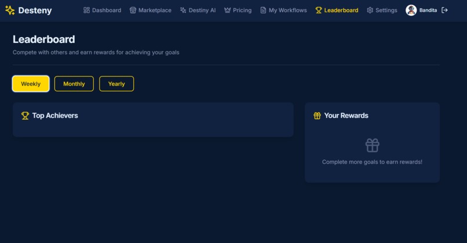Screen dimensions: 467x243
Task: Click the Leaderboard page title
Action: tap(44, 39)
